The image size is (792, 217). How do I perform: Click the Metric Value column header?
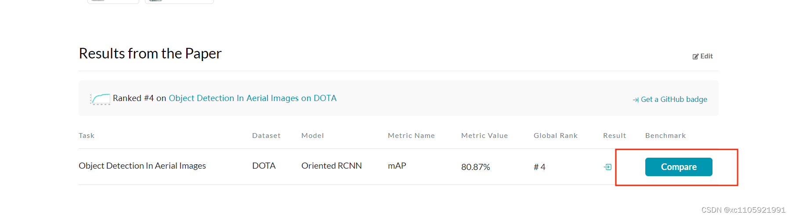485,136
